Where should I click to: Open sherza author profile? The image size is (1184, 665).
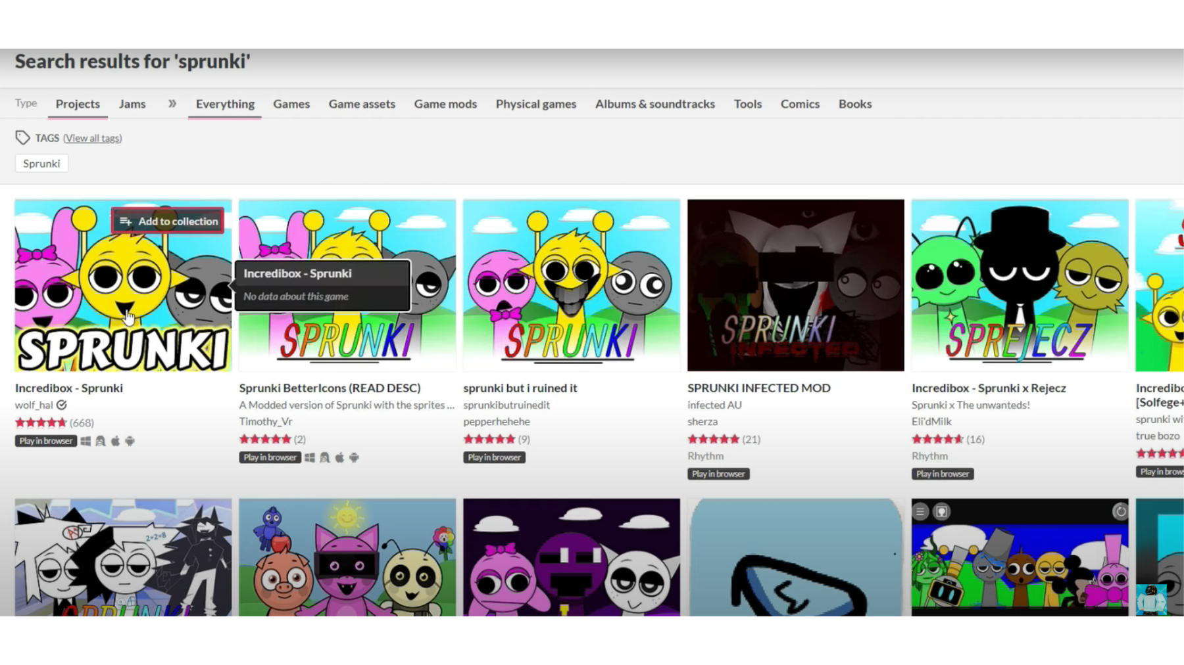coord(703,421)
